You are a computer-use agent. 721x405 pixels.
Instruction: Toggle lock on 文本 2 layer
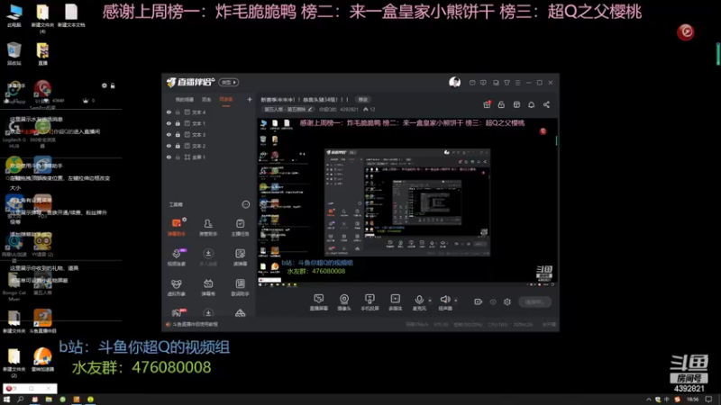point(178,146)
